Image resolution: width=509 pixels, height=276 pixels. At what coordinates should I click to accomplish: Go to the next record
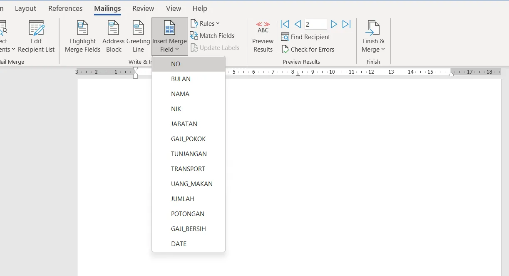coord(334,24)
